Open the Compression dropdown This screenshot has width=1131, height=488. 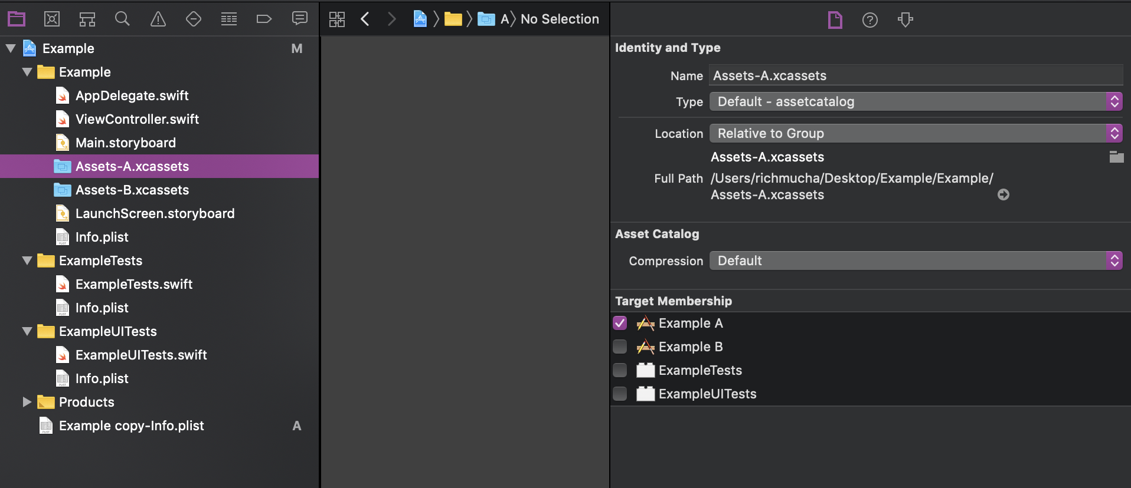click(915, 261)
